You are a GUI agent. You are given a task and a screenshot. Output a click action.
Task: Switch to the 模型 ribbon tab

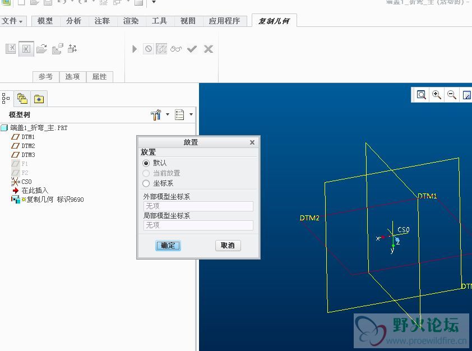click(44, 21)
